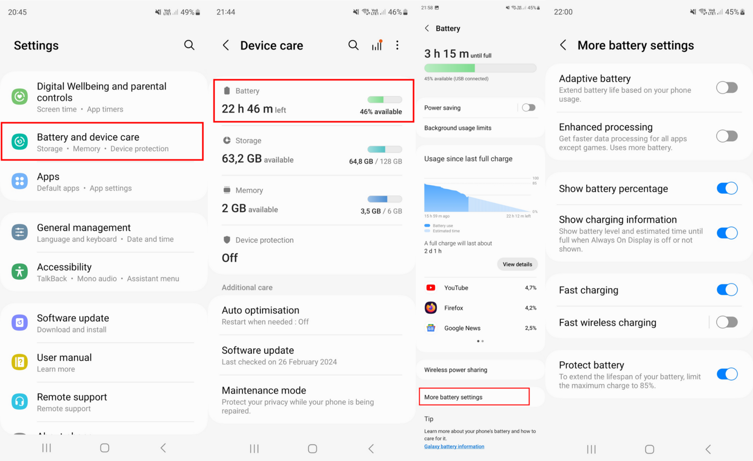Tap the YouTube app icon

(431, 288)
